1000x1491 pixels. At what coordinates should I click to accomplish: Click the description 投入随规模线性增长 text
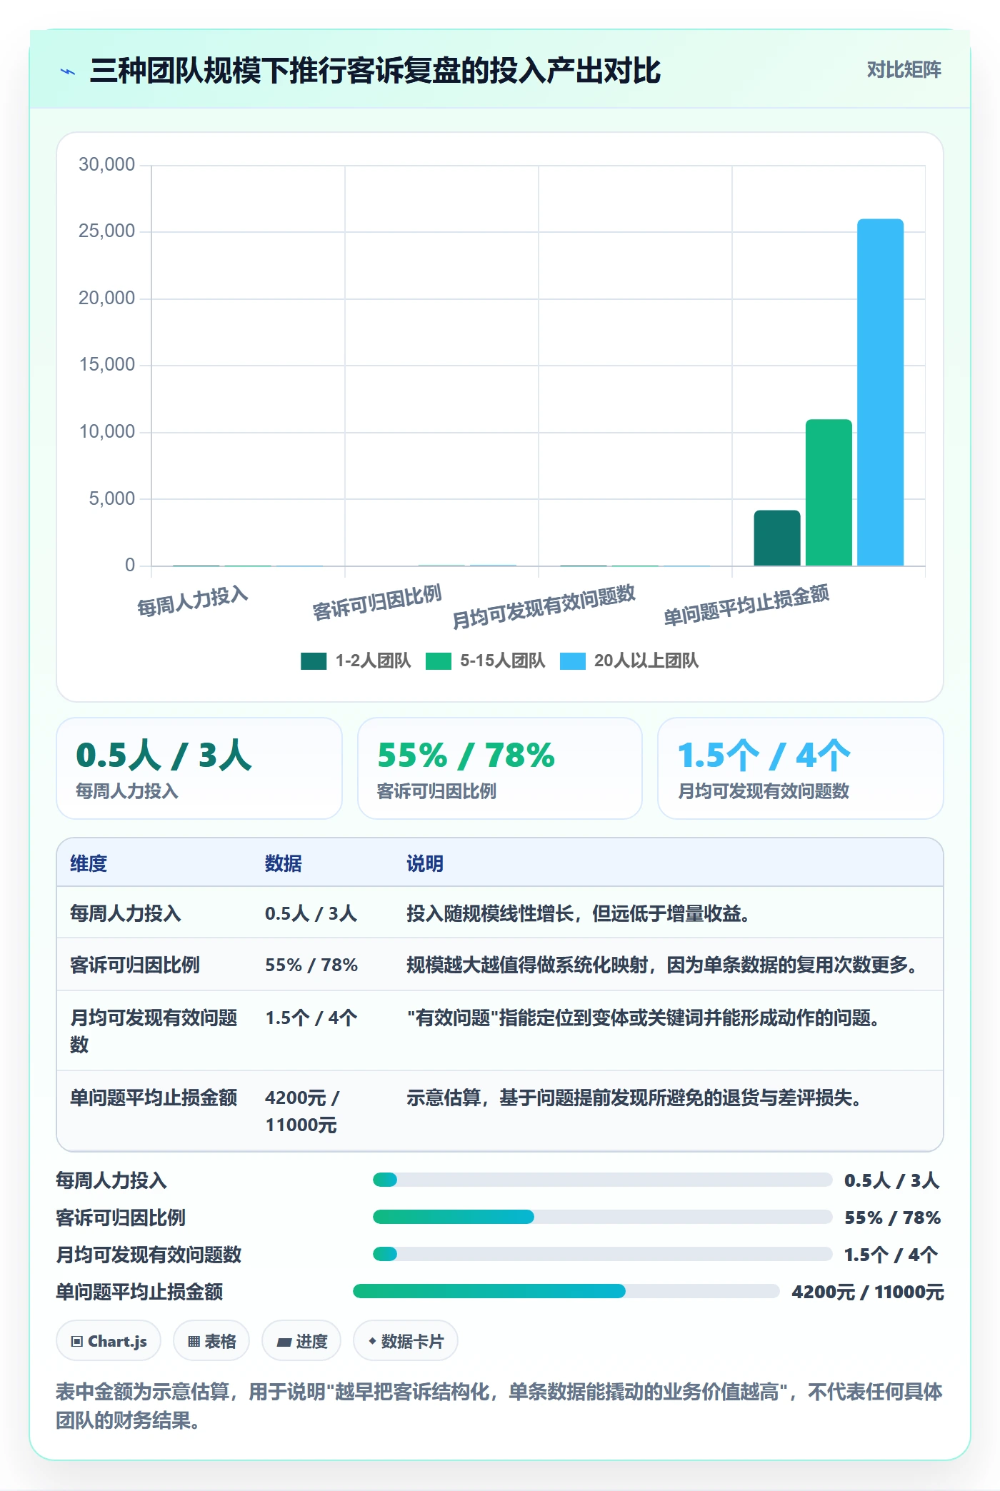[577, 913]
